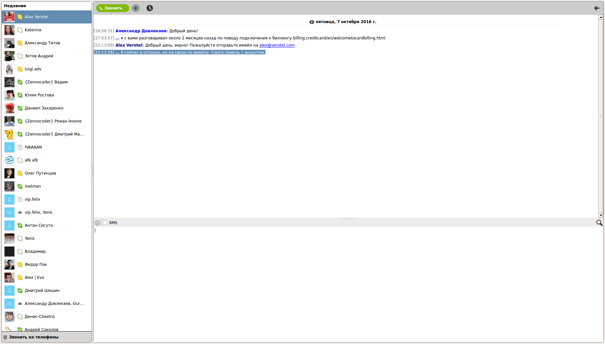
Task: Click Alex Verotel avatar thumbnail
Action: click(9, 17)
